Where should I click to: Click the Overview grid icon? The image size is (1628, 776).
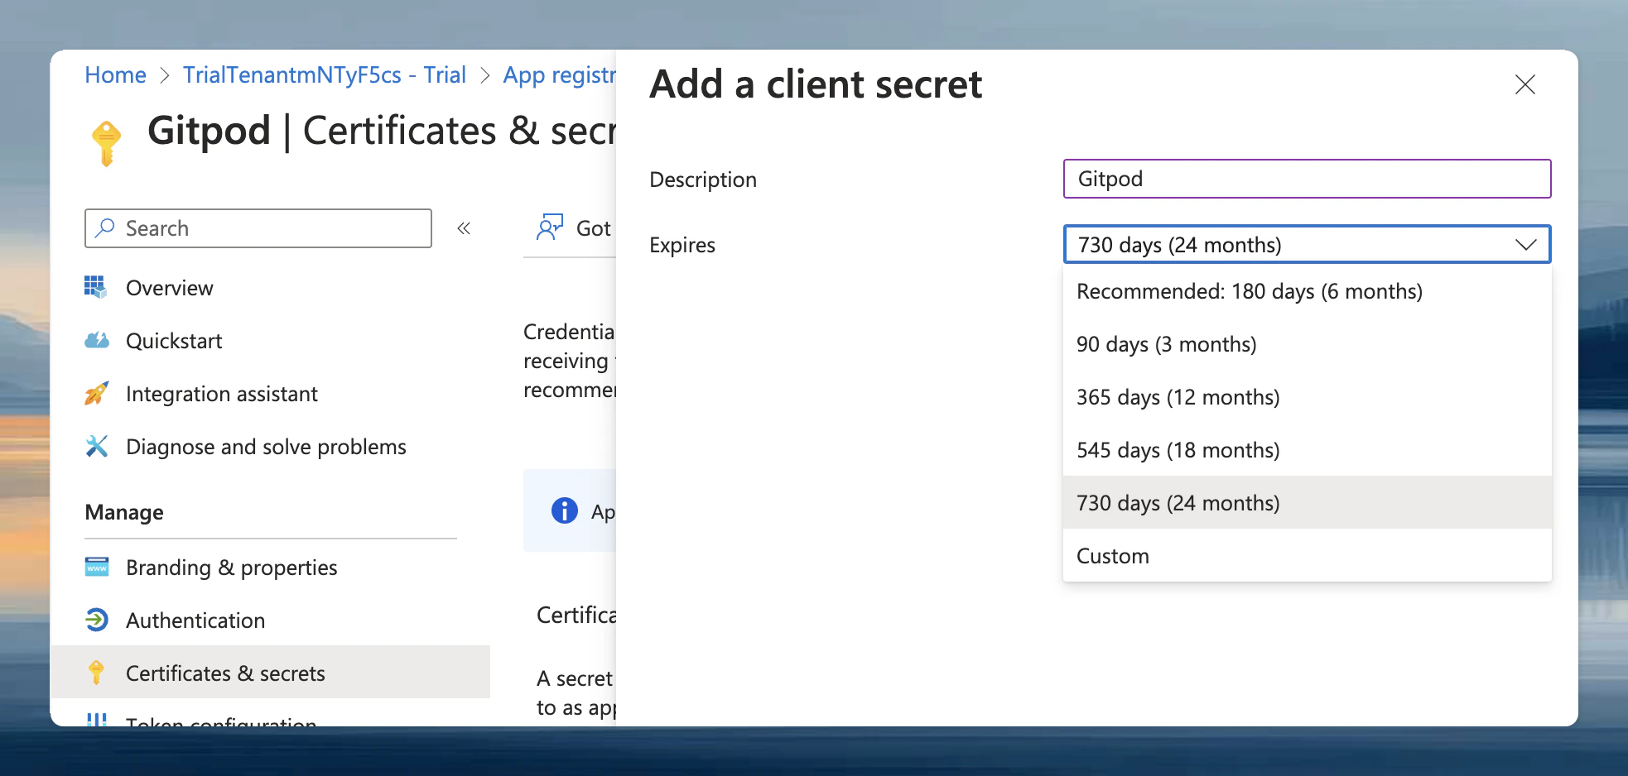[96, 288]
